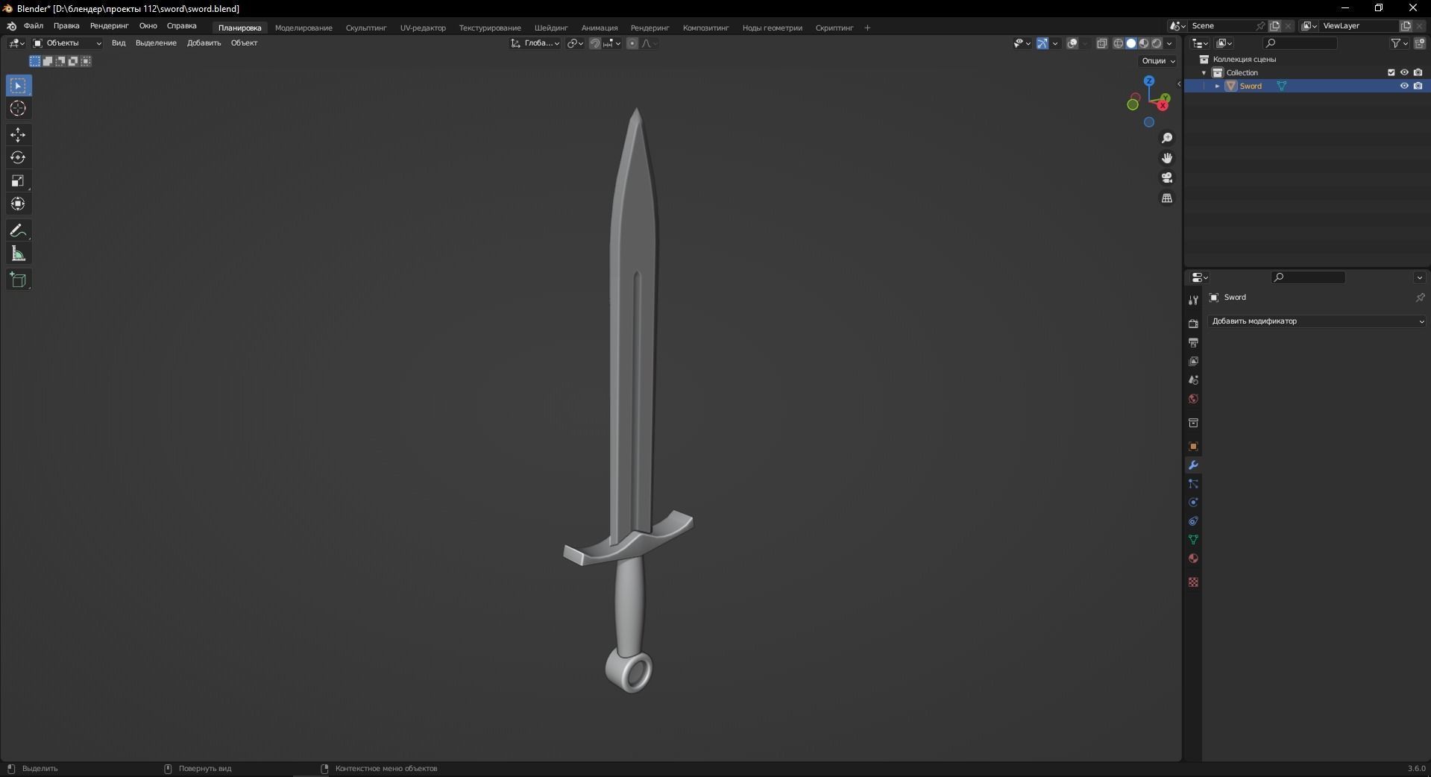The width and height of the screenshot is (1431, 777).
Task: Activate the 3D Cursor tool
Action: click(x=19, y=109)
